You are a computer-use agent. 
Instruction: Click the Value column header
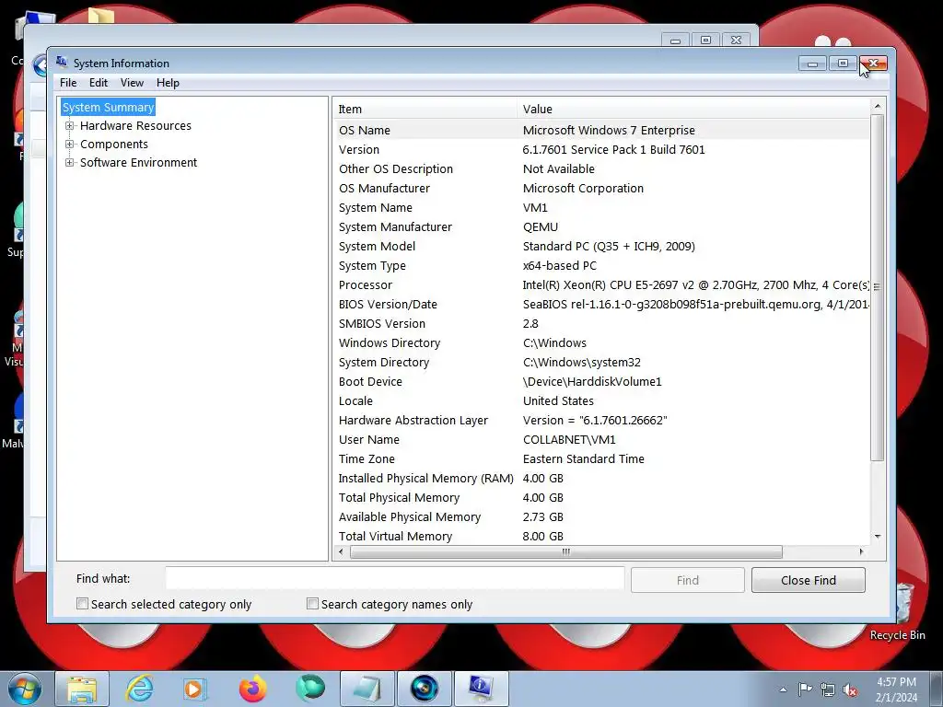click(693, 109)
